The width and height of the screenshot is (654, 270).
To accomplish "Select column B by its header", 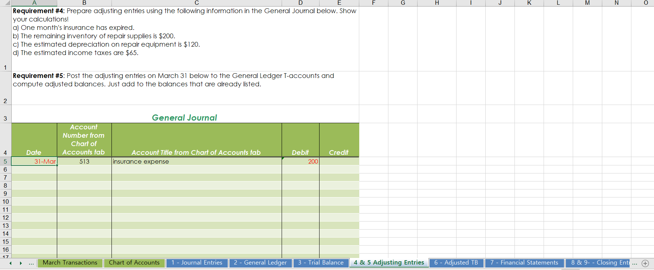I will pos(85,3).
